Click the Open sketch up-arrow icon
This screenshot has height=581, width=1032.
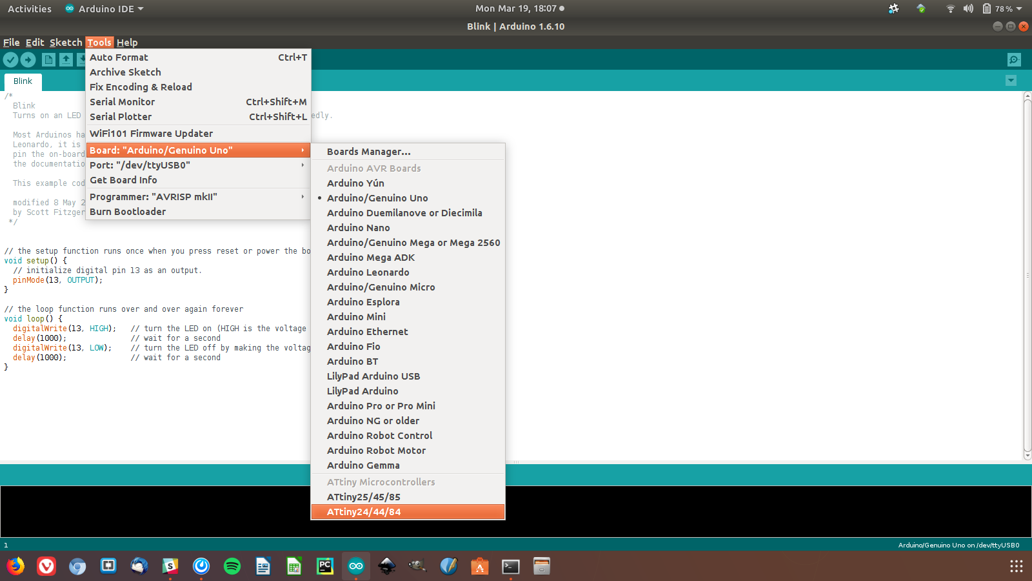[x=66, y=60]
